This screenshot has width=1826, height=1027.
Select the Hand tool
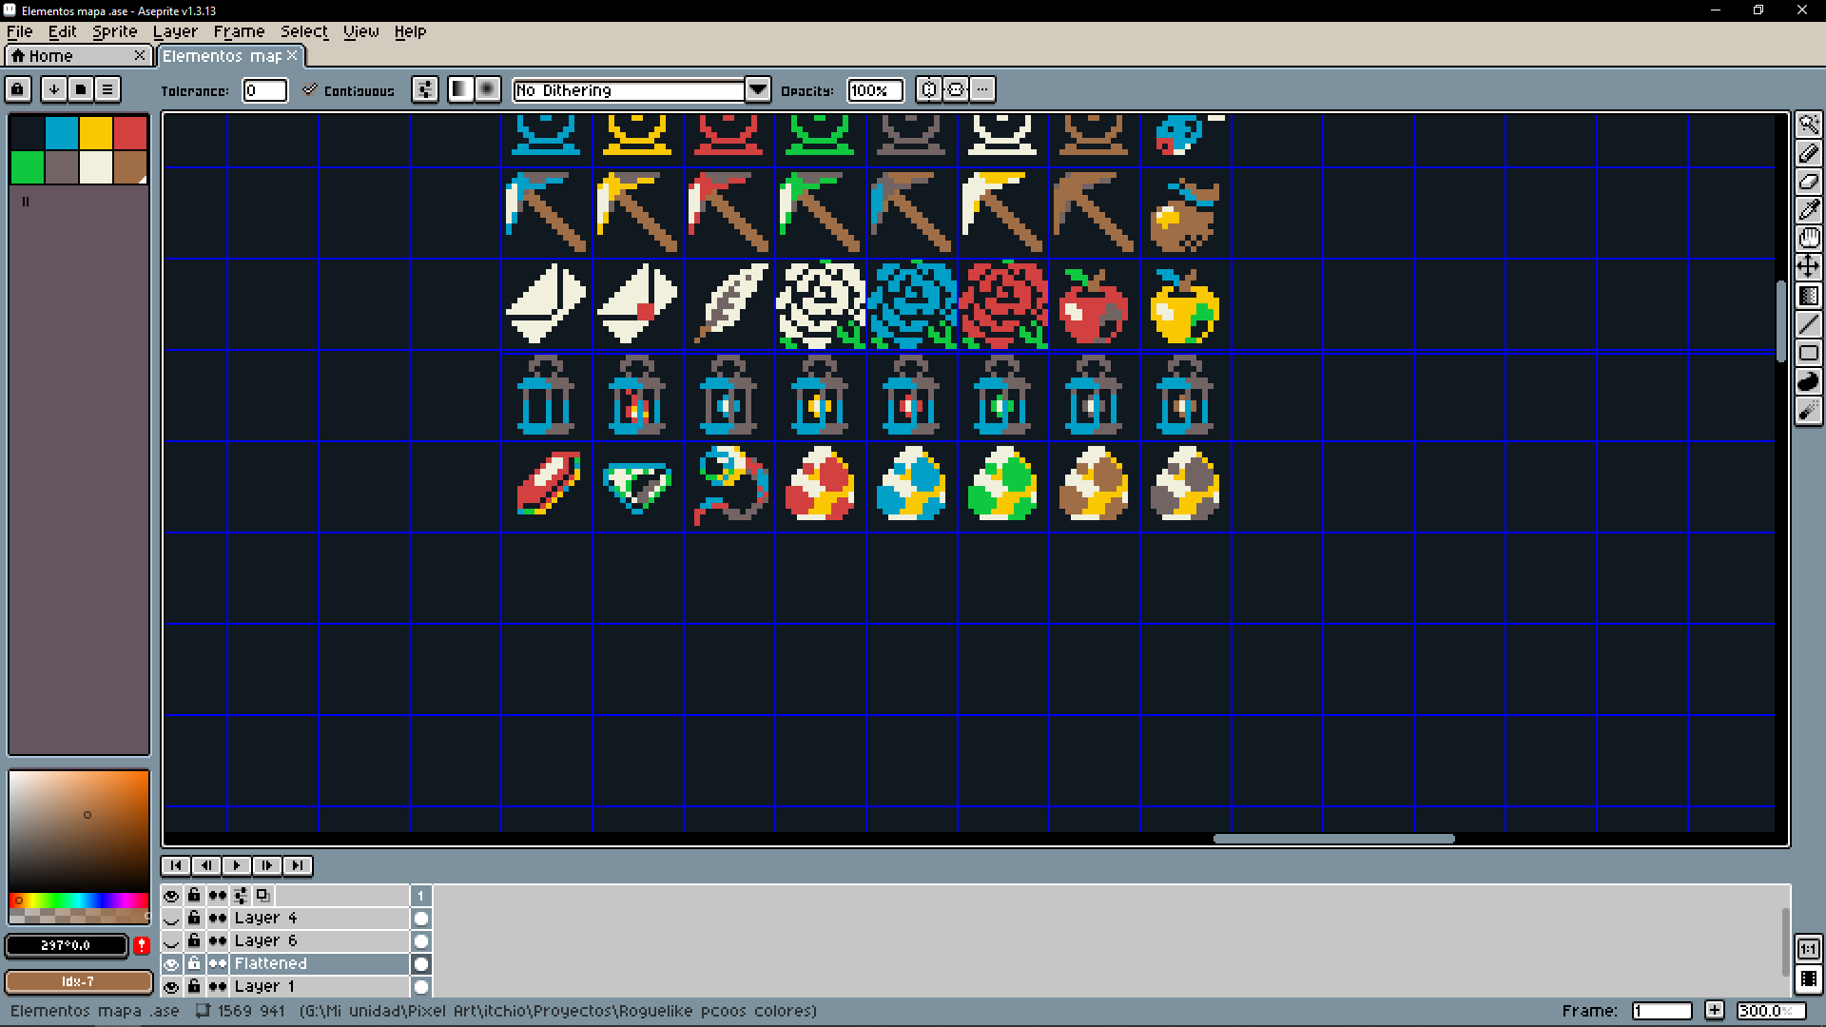1808,239
